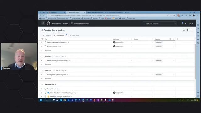Add a new field with plus icon
The height and width of the screenshot is (113, 201).
coord(178,39)
